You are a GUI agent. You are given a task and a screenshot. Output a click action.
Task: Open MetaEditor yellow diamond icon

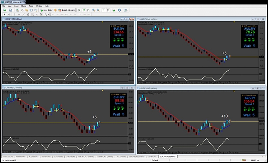[x=55, y=10]
